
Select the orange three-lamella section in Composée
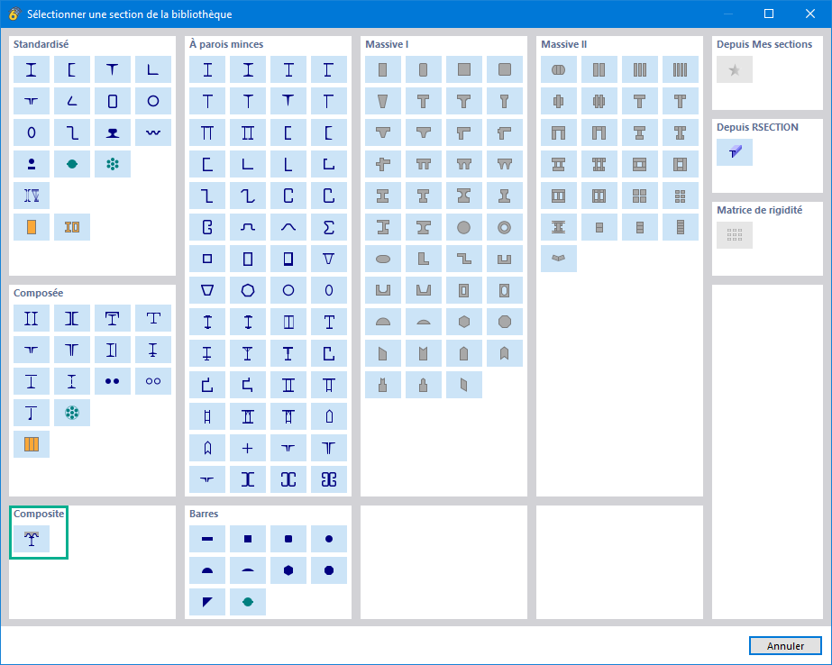point(32,444)
